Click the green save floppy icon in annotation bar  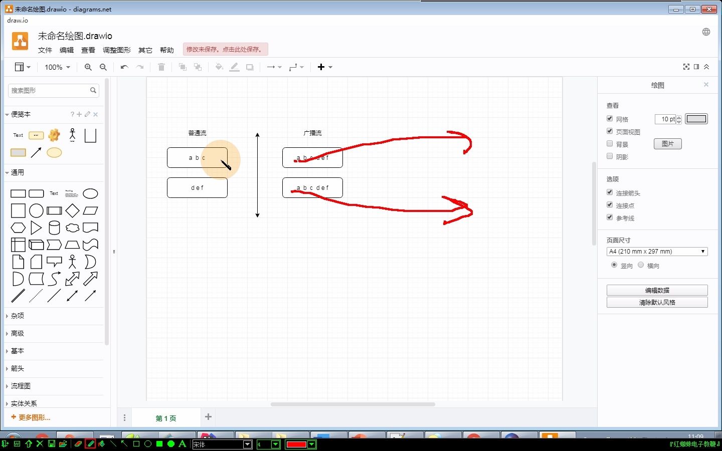[51, 444]
